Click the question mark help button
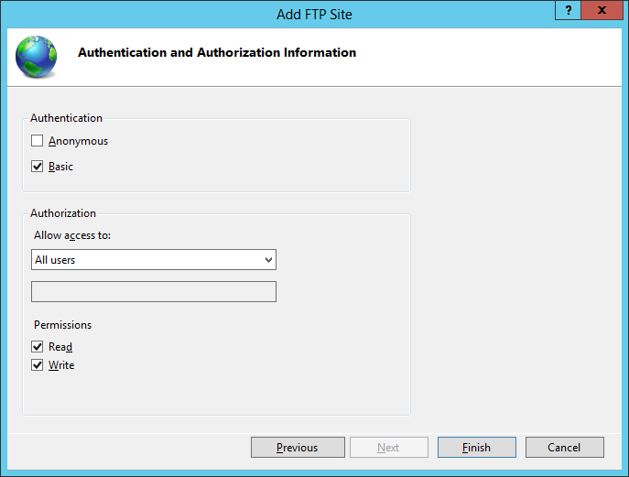The image size is (629, 477). click(x=569, y=11)
